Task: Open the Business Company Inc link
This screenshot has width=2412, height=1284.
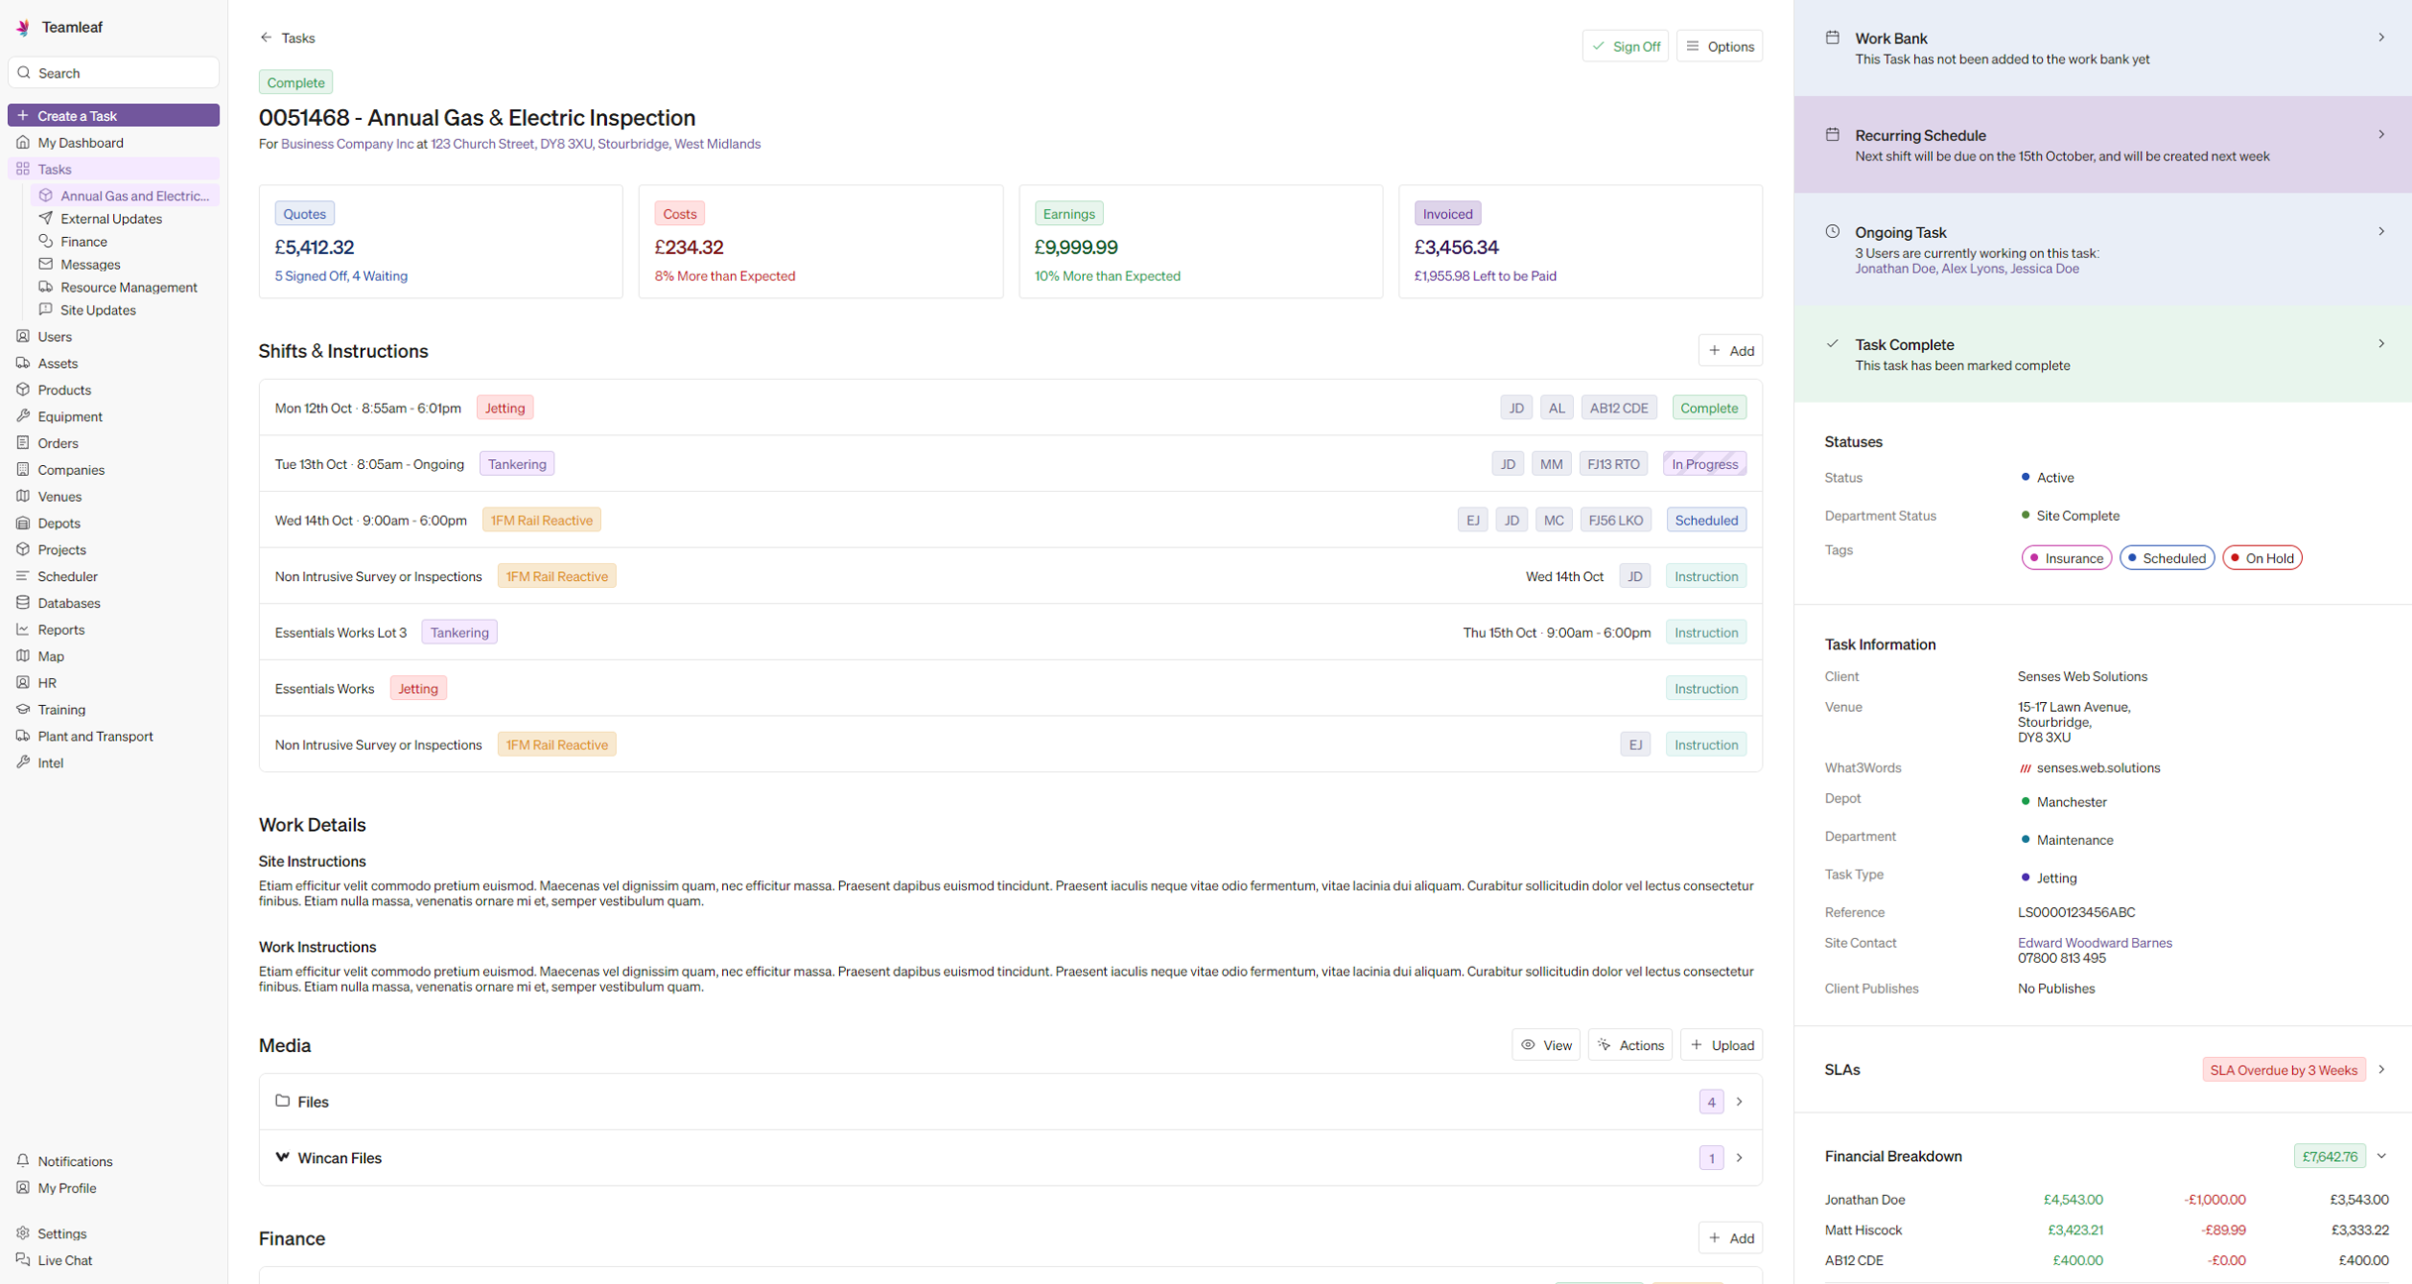Action: coord(345,143)
